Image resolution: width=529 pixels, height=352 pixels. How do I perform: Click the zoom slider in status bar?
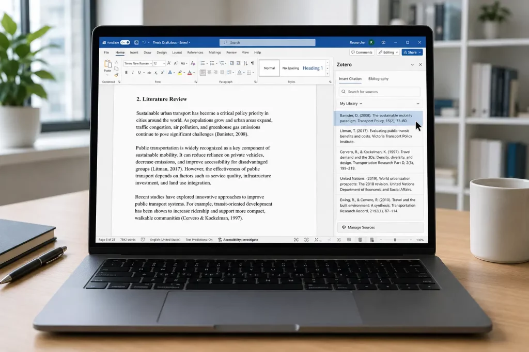(x=395, y=240)
